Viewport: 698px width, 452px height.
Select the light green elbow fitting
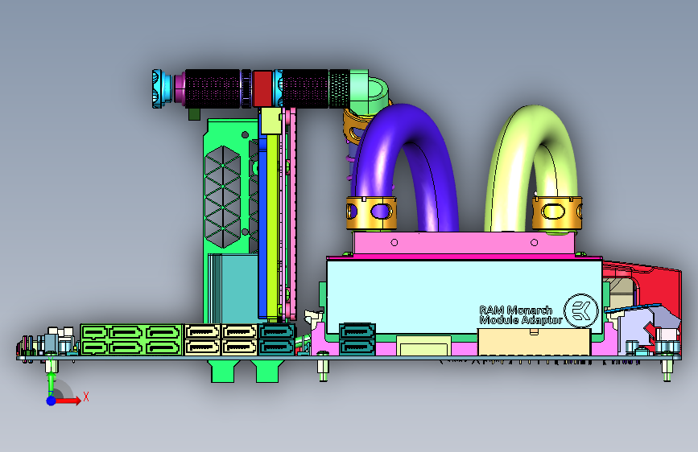368,92
